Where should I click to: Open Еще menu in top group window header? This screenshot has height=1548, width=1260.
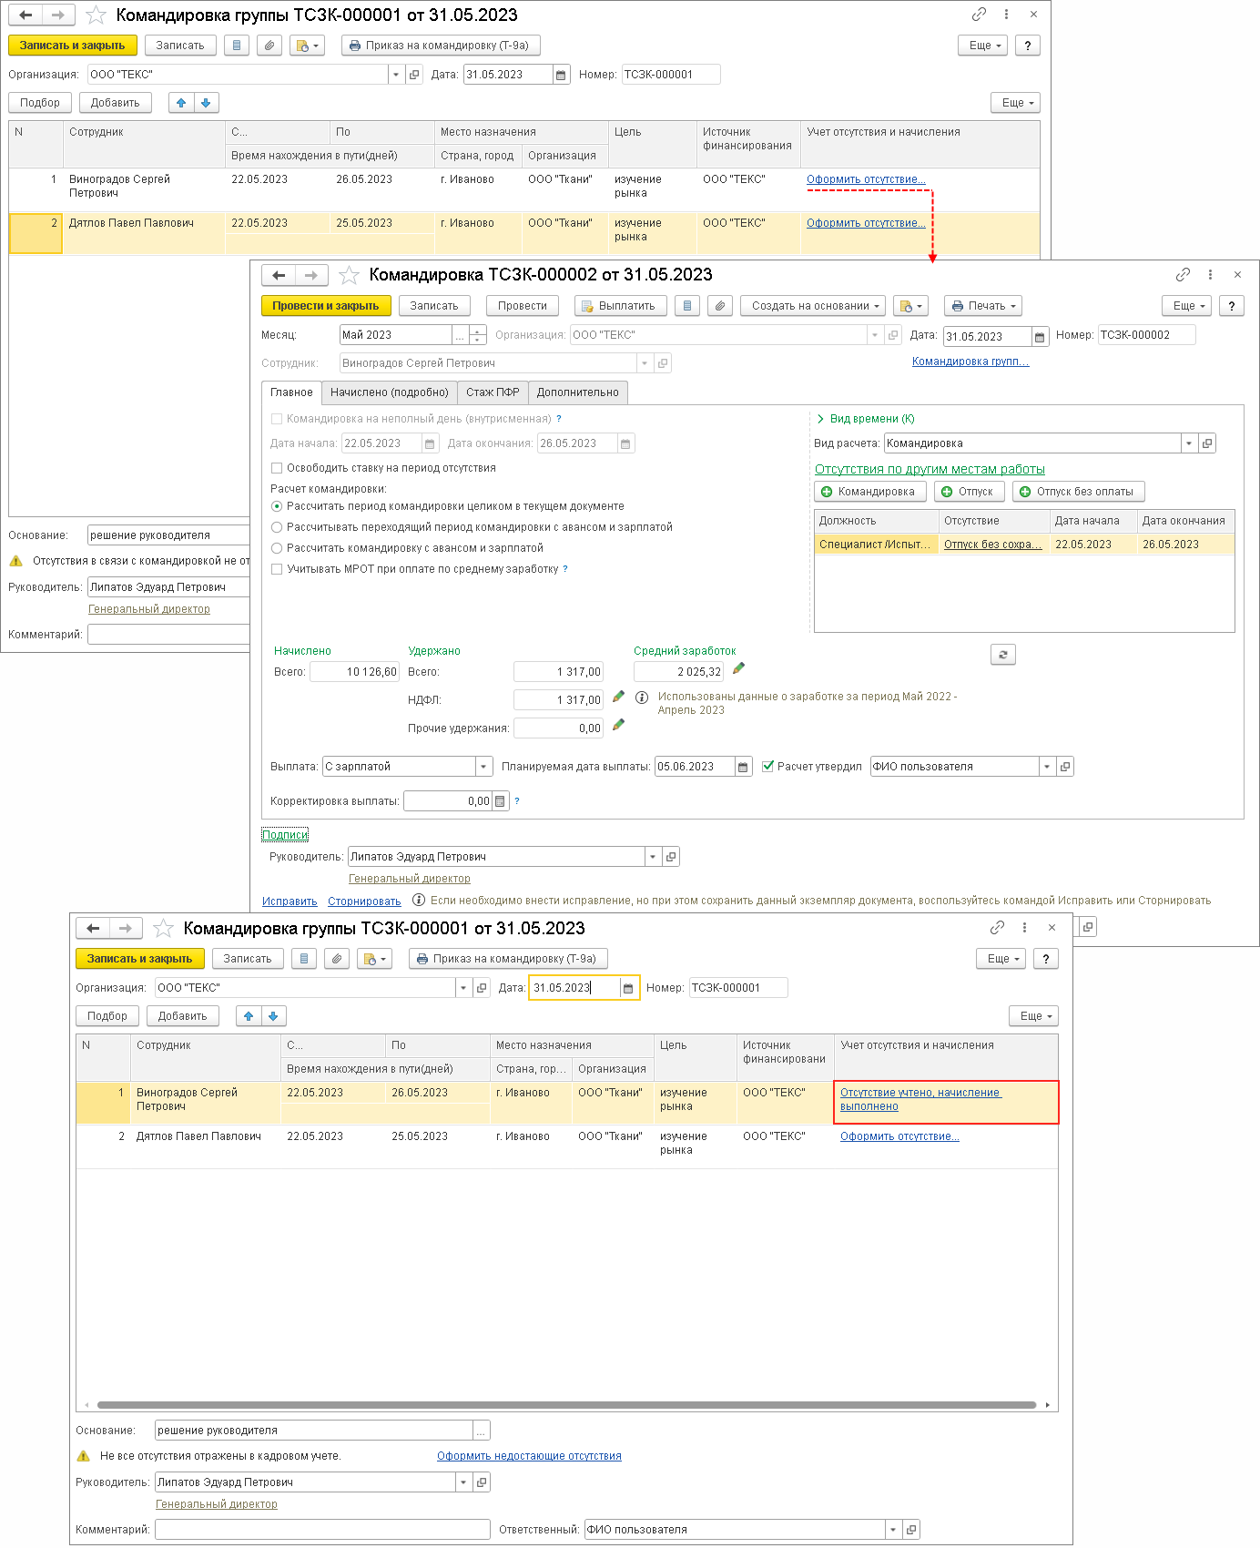tap(985, 46)
